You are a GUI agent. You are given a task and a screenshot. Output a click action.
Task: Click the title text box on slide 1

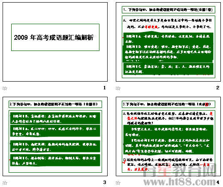(55, 38)
